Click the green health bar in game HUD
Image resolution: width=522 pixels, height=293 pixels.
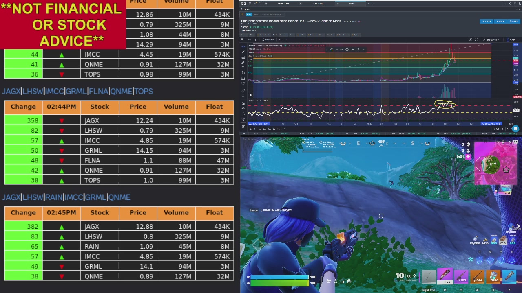279,282
